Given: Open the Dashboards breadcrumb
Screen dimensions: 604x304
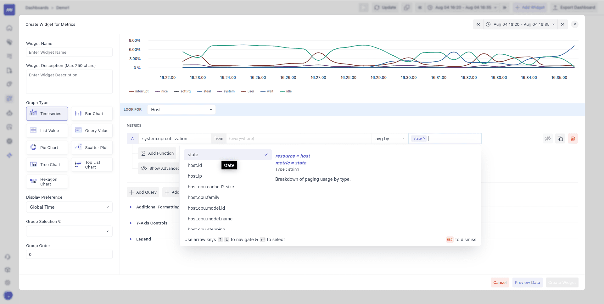Looking at the screenshot, I should pos(37,8).
